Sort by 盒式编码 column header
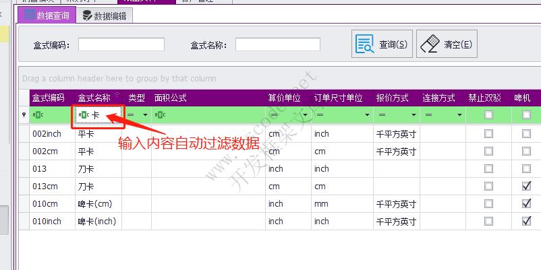This screenshot has height=270, width=541. click(52, 98)
